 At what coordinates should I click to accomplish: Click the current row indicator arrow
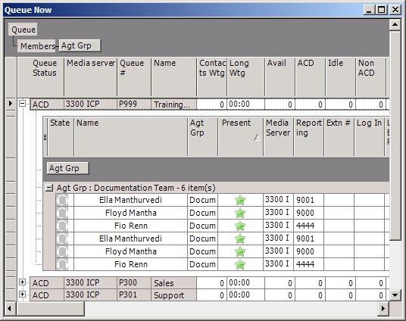(11, 104)
